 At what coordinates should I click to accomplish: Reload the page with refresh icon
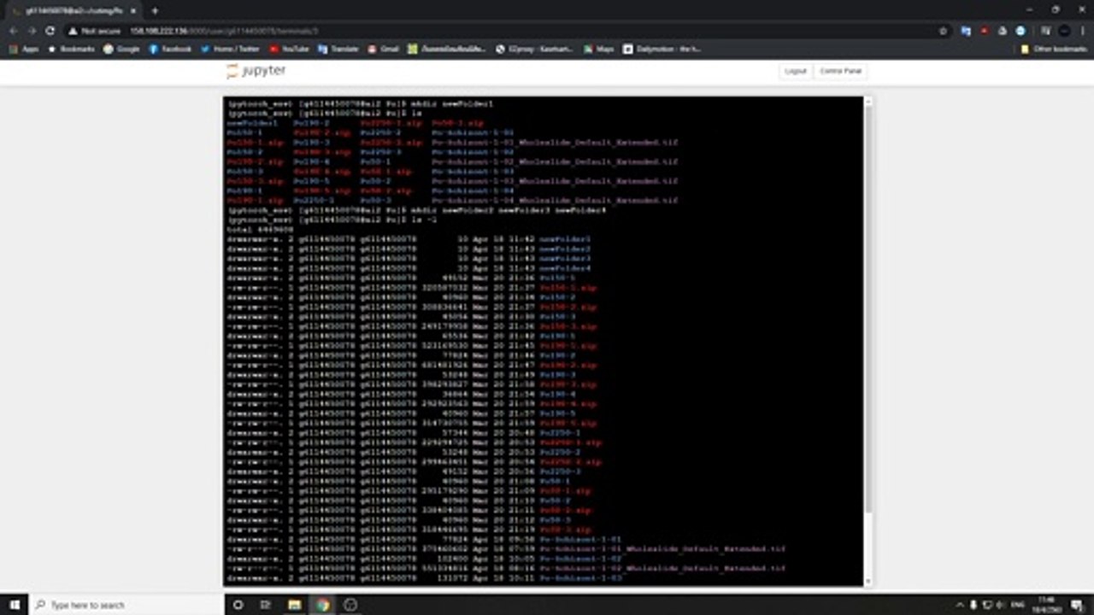pyautogui.click(x=50, y=31)
